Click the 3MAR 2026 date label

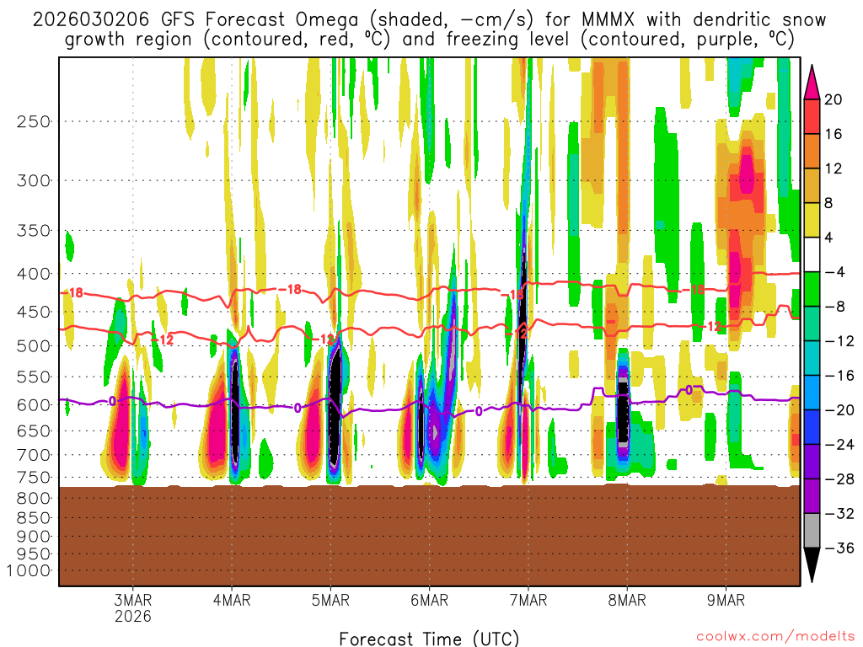(x=132, y=607)
